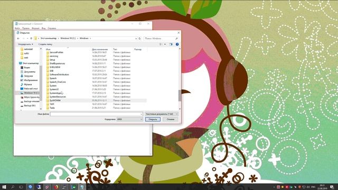Go back using the dialog's back arrow
This screenshot has height=190, width=338.
[x=18, y=39]
